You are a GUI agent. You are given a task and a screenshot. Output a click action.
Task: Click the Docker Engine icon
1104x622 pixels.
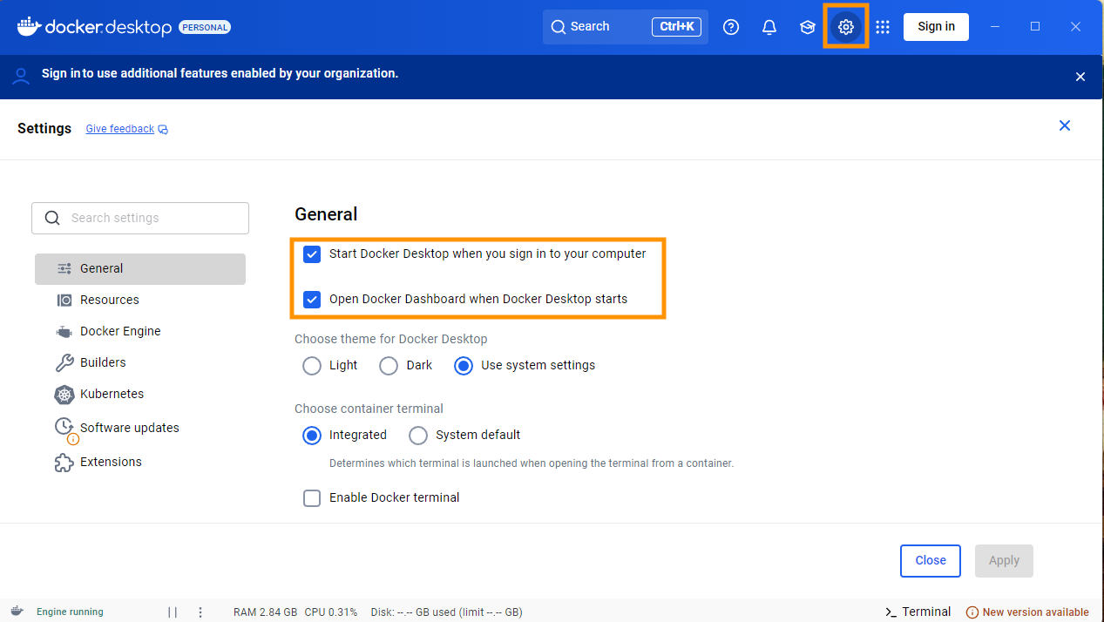(x=64, y=331)
